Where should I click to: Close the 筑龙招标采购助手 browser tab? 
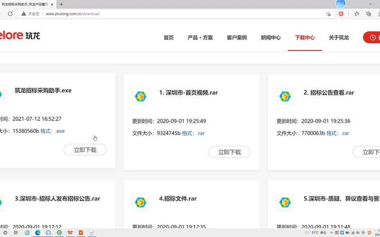point(52,4)
